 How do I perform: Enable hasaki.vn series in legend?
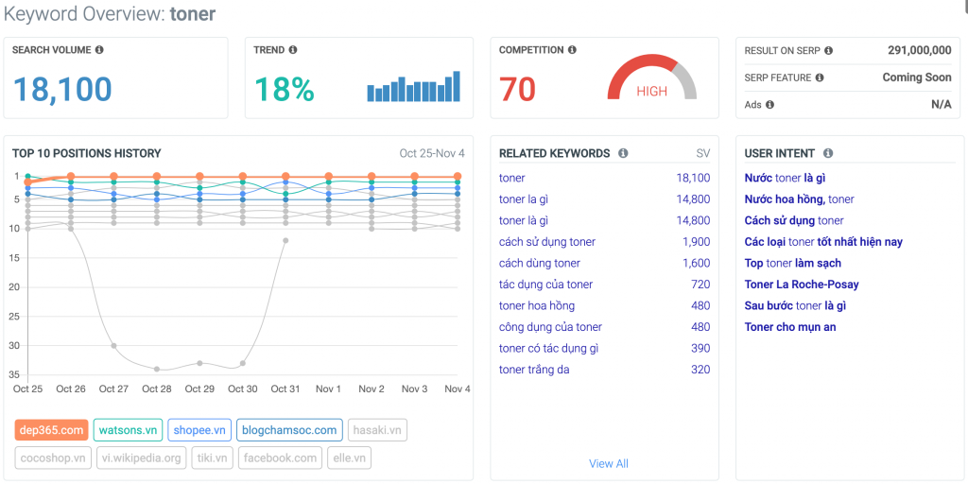tap(377, 430)
